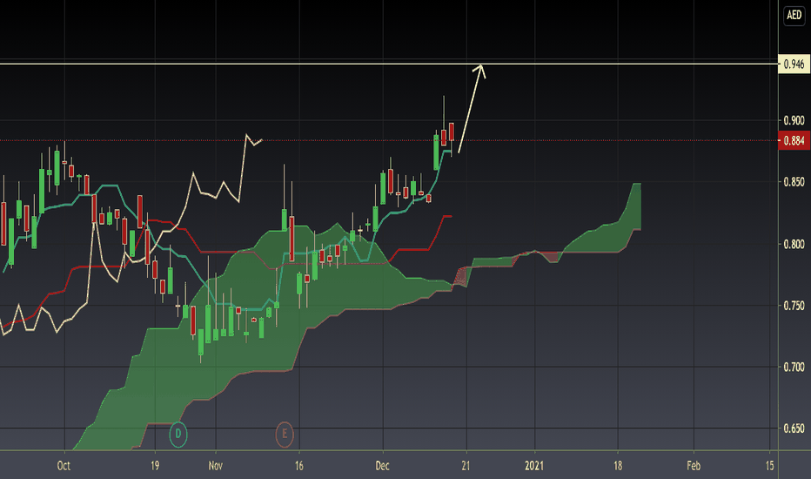Click the 0.650 price scale value
This screenshot has width=811, height=479.
click(794, 428)
